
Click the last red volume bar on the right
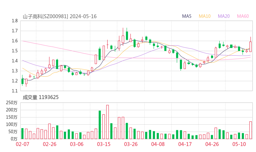point(250,130)
